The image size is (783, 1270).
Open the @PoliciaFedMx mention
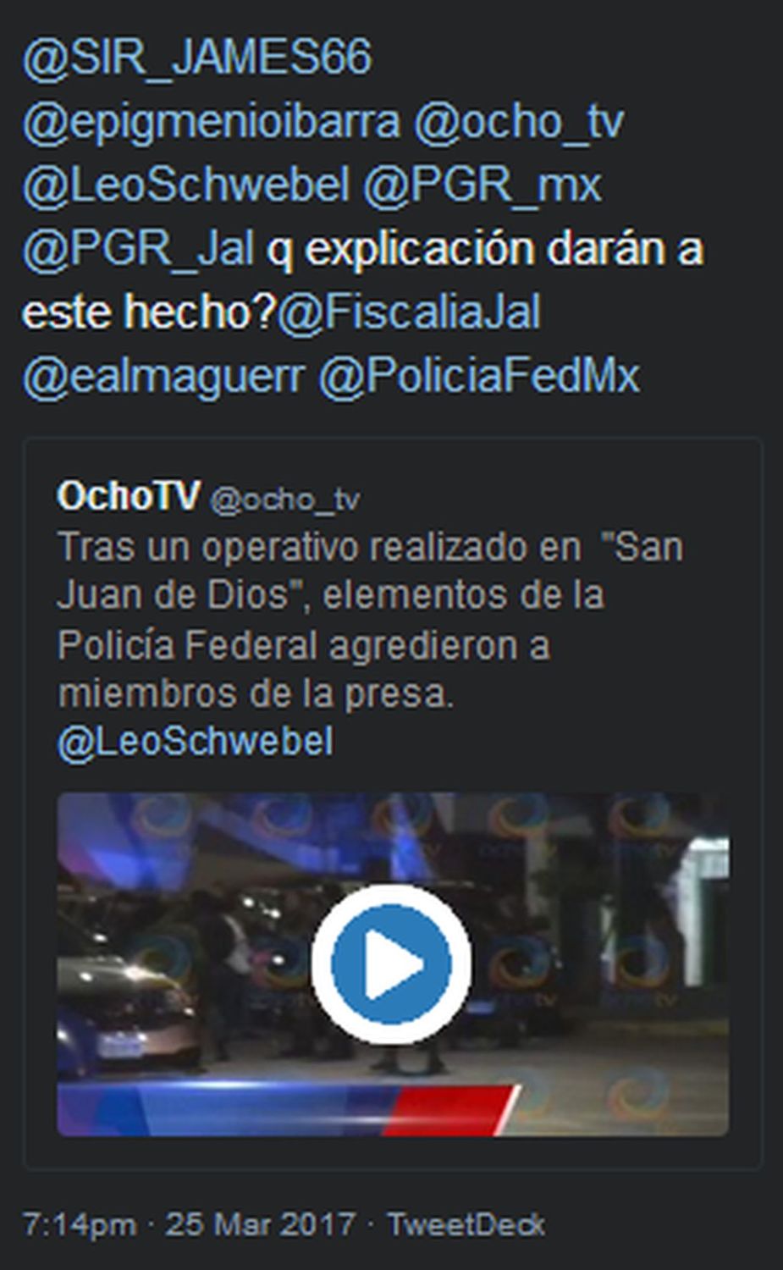[479, 376]
